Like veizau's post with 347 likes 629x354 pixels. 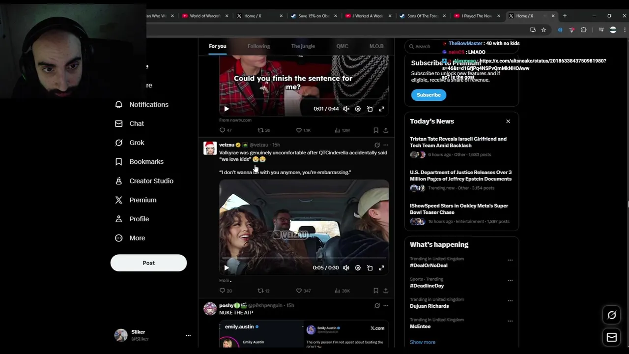pyautogui.click(x=303, y=291)
